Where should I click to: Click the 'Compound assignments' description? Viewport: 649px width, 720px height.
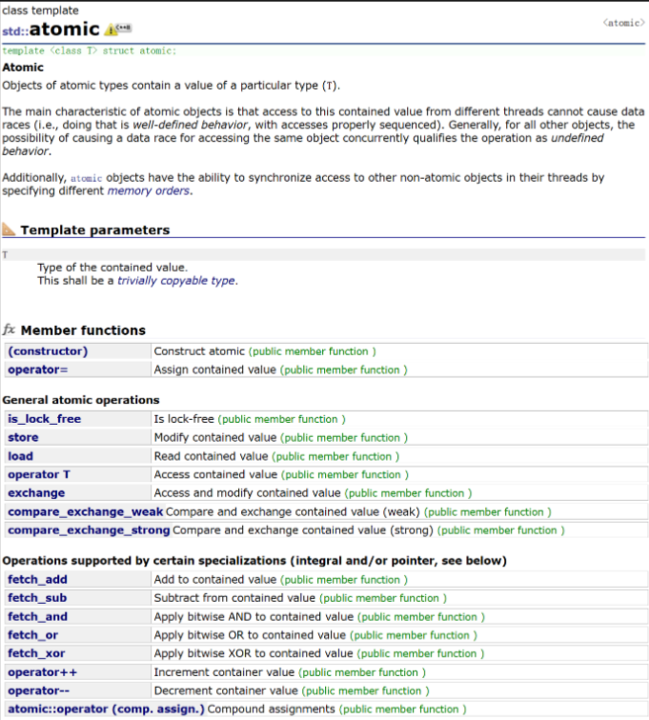coord(271,709)
